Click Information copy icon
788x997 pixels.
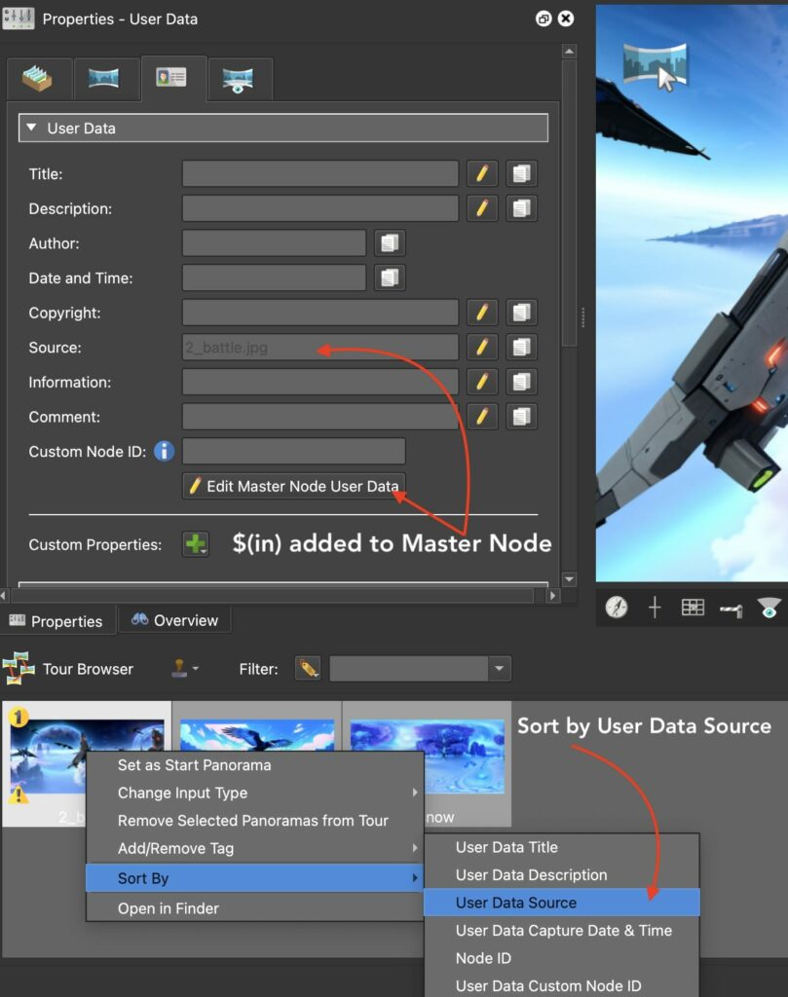point(521,382)
